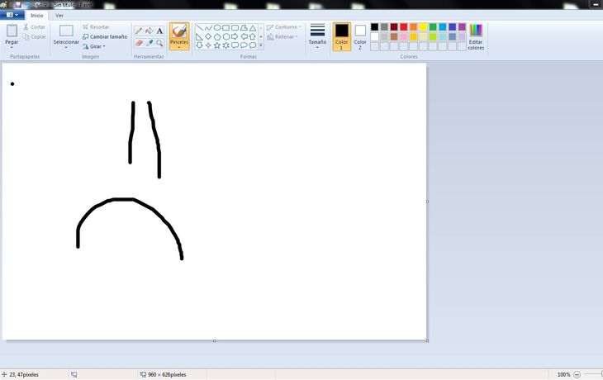Image resolution: width=603 pixels, height=380 pixels.
Task: Click the Pinceles brush icon
Action: [179, 31]
